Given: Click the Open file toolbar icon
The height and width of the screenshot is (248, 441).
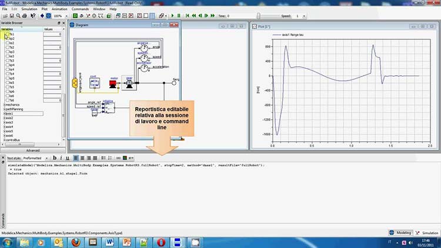Looking at the screenshot, I should click(4, 16).
